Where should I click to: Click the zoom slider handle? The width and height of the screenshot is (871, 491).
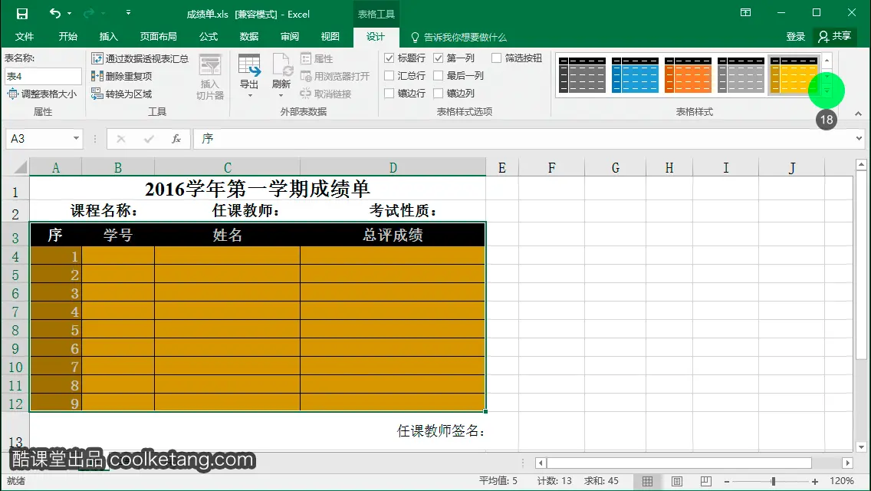773,482
